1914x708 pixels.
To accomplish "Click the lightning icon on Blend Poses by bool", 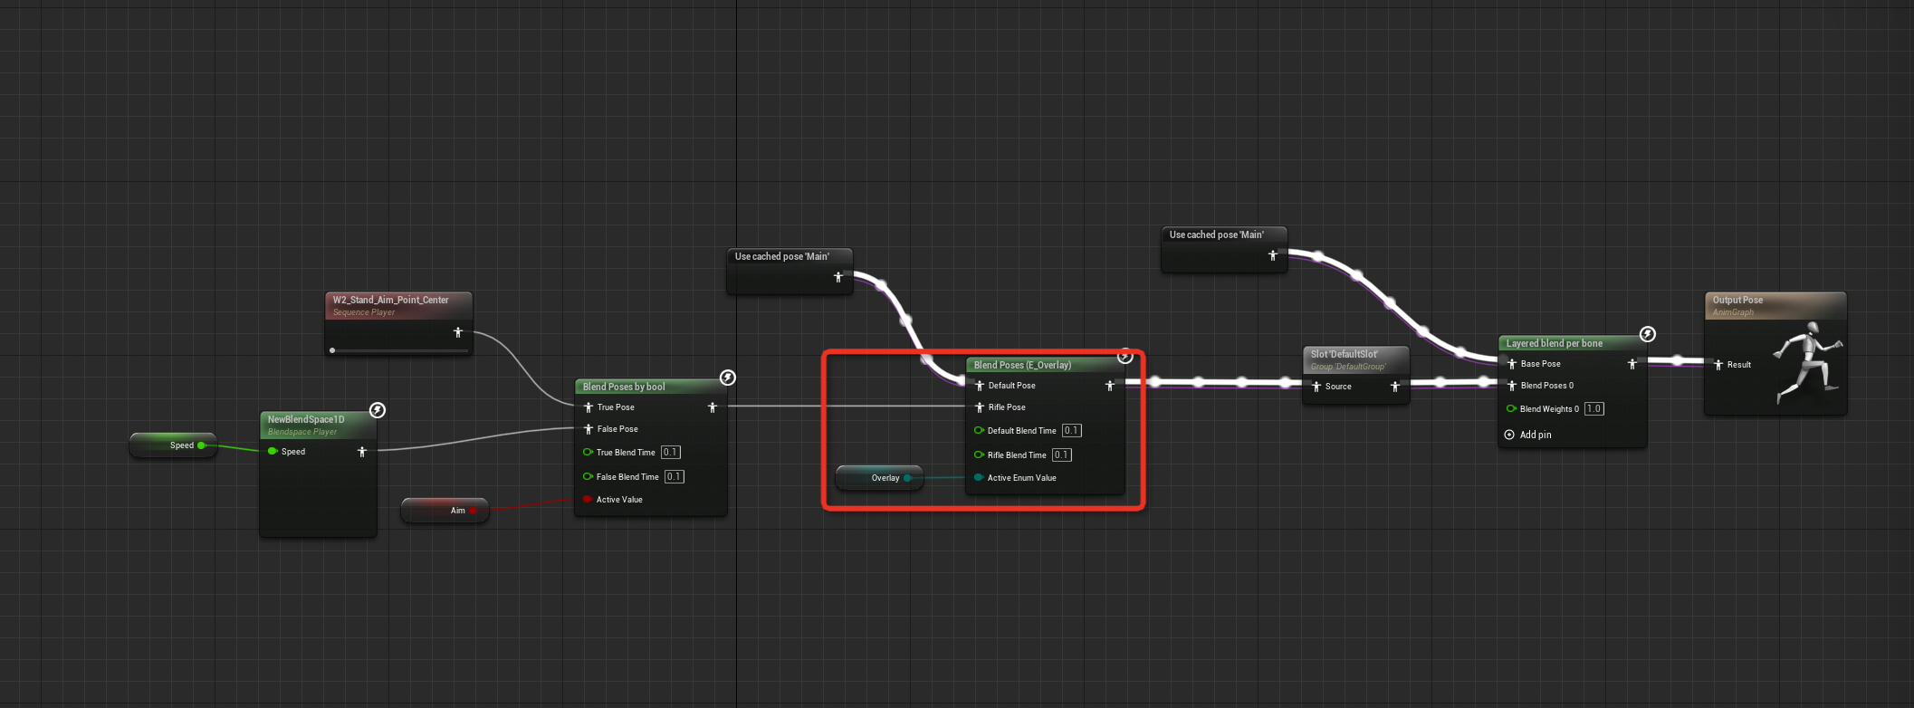I will pos(727,378).
